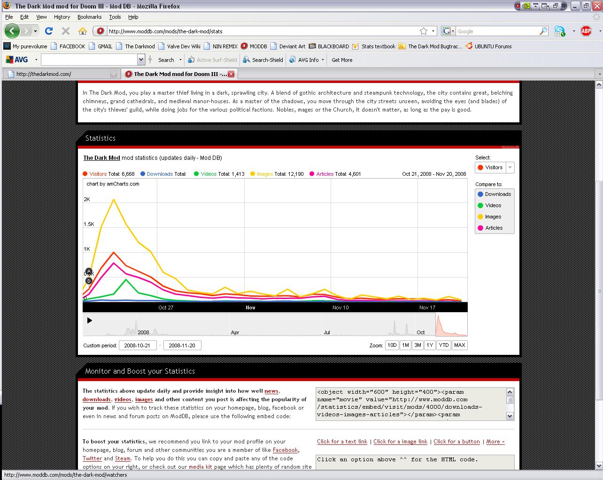Set chart zoom to 10D
603x480 pixels.
coord(392,345)
